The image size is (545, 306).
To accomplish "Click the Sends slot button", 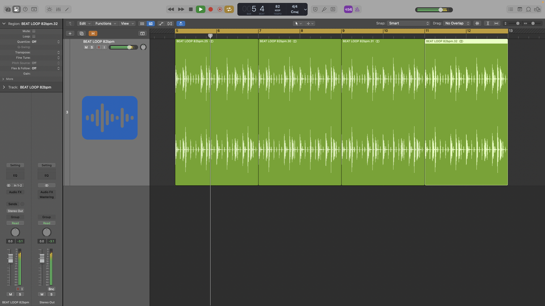I will pyautogui.click(x=13, y=204).
